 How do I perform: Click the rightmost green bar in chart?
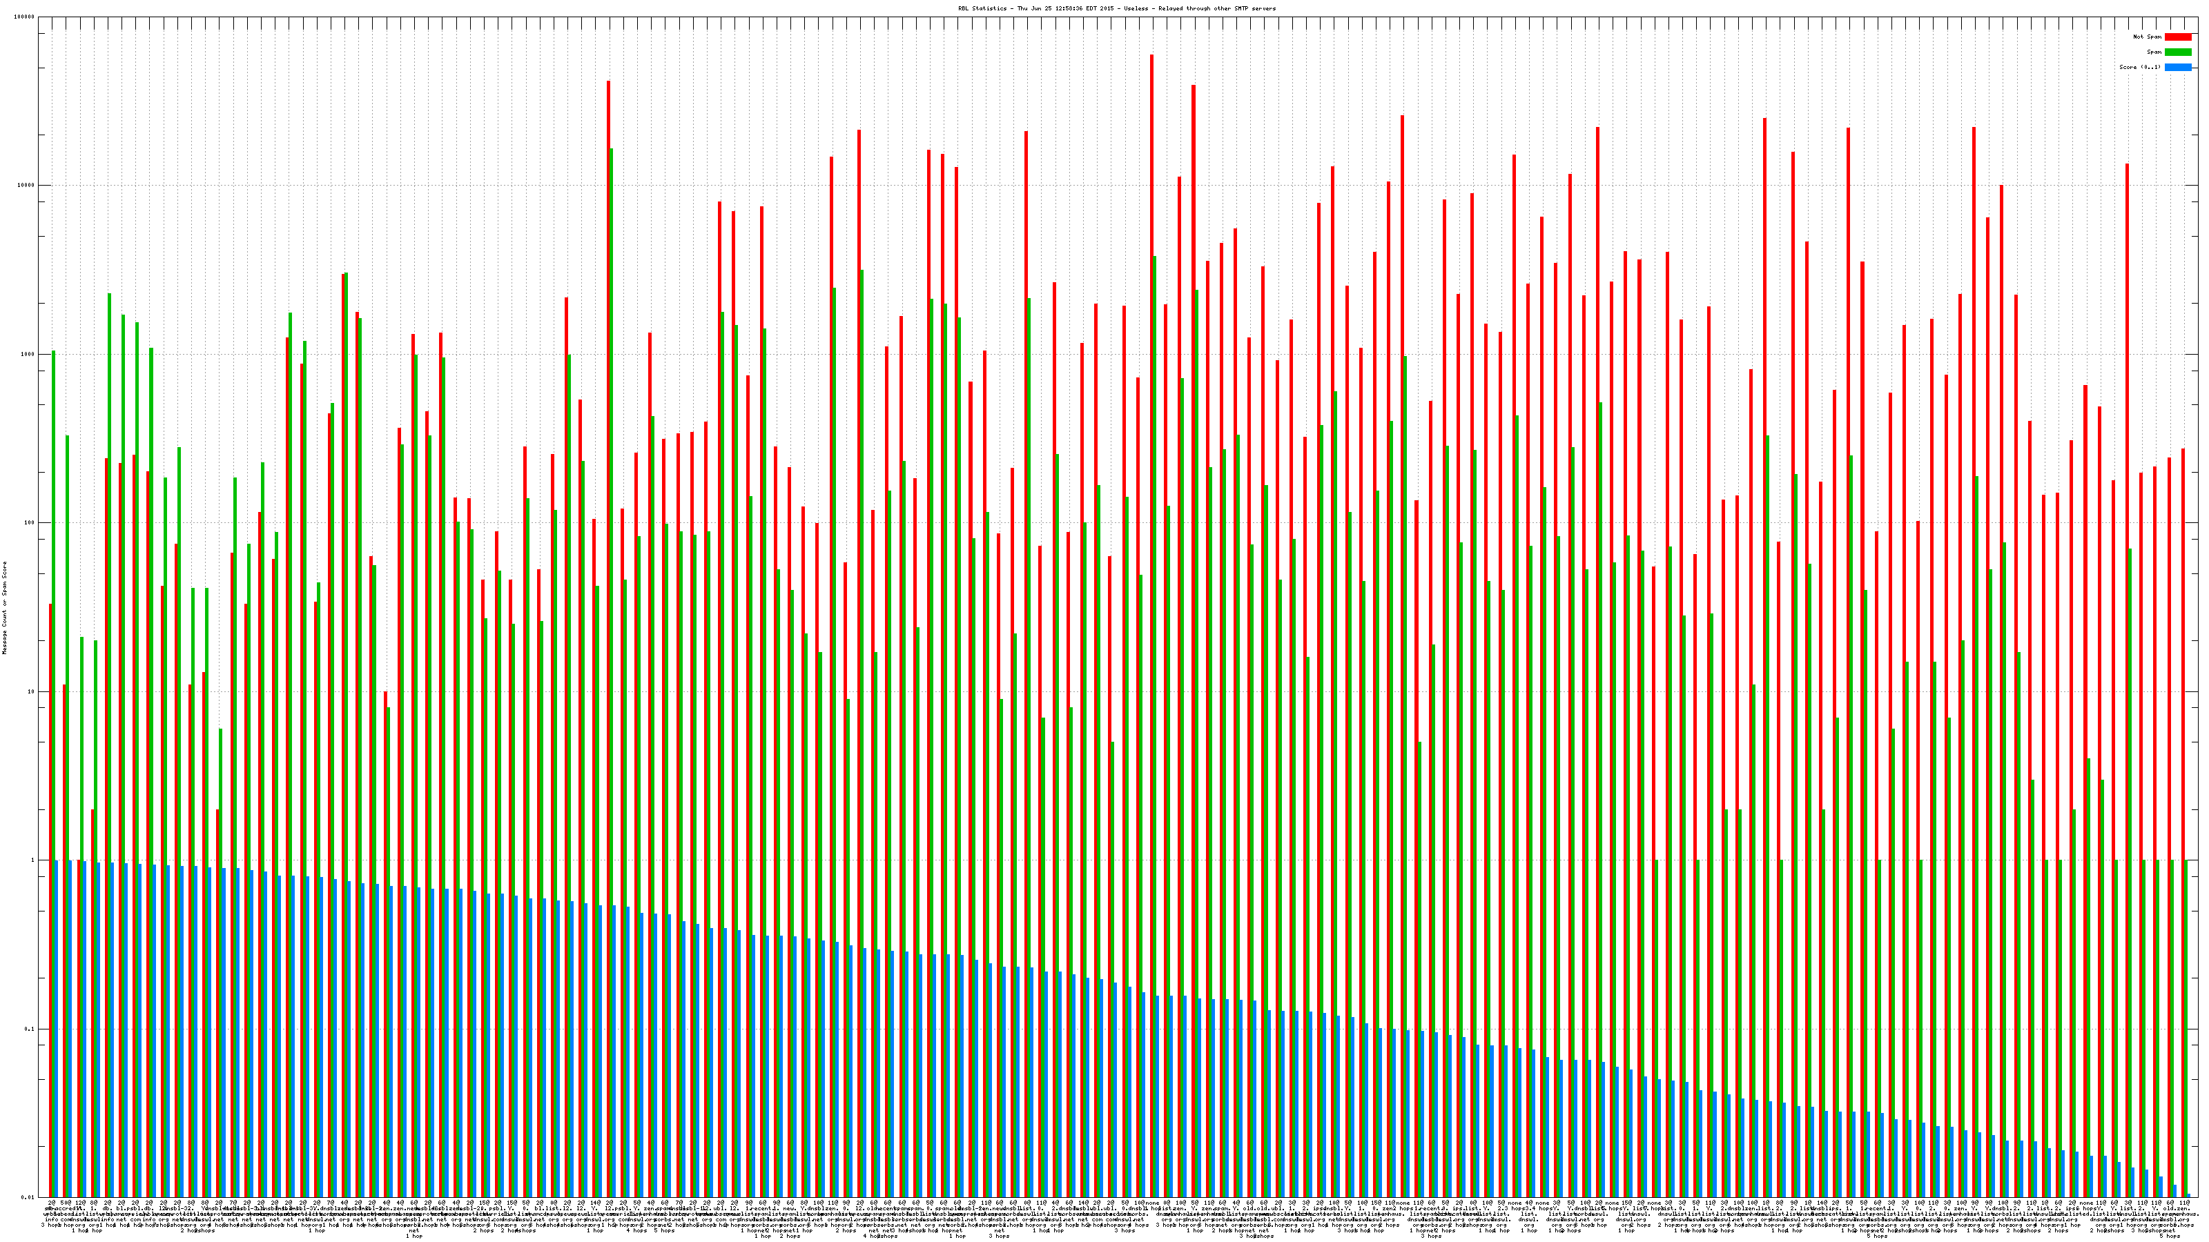coord(2186,1029)
